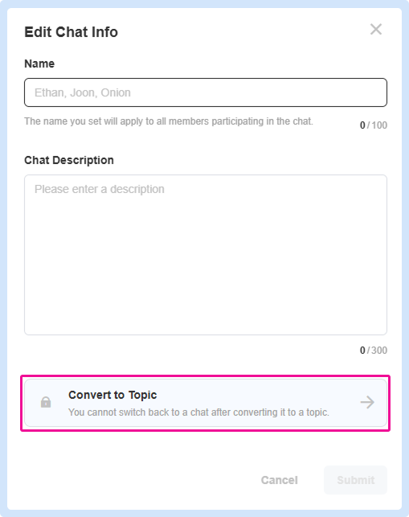Click the cannot switch back warning text
Image resolution: width=409 pixels, height=517 pixels.
(198, 412)
